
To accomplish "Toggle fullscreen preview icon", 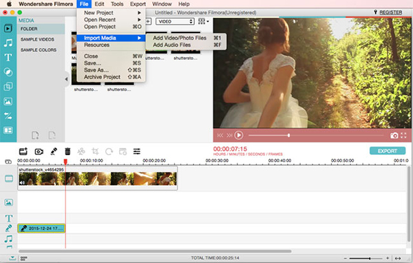I will (403, 136).
